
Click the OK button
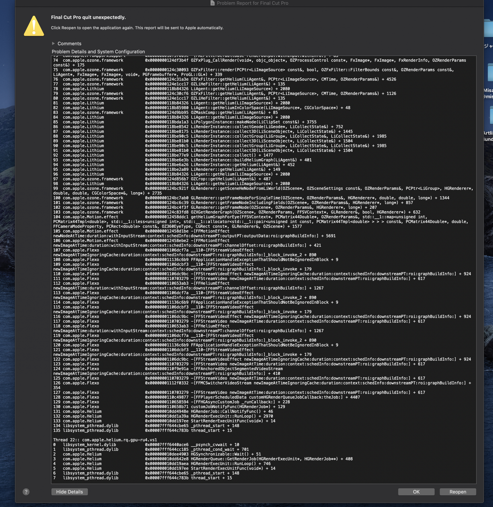[x=416, y=492]
